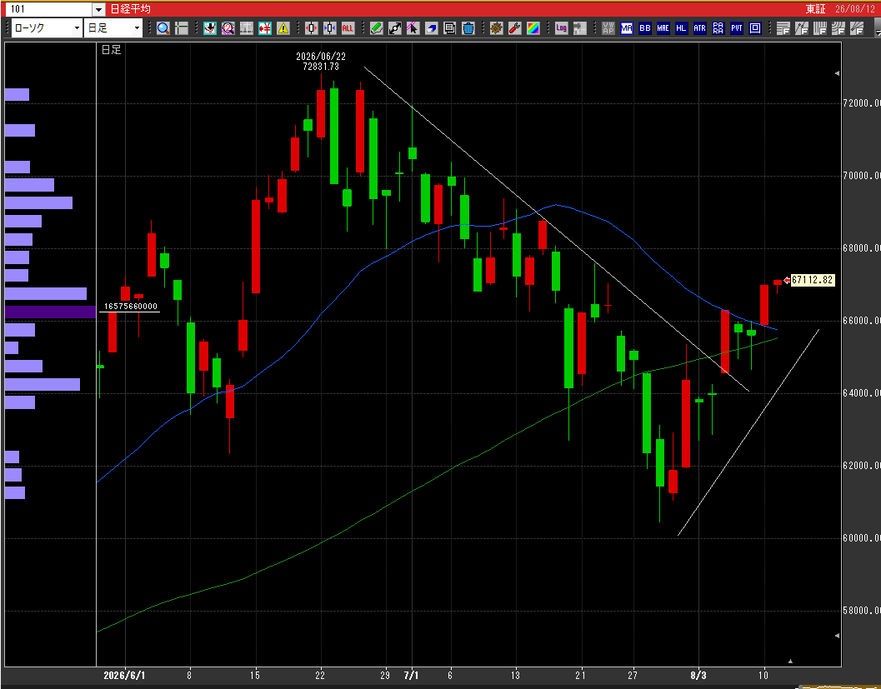Toggle the Log scale button
881x689 pixels.
point(561,28)
